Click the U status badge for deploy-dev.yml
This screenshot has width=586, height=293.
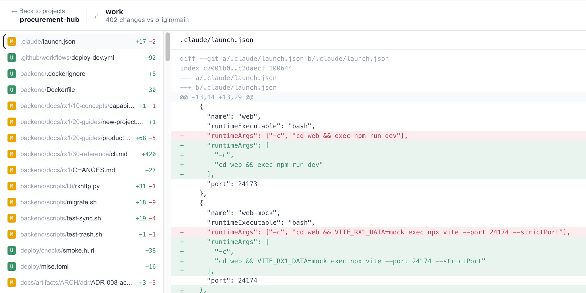click(12, 58)
